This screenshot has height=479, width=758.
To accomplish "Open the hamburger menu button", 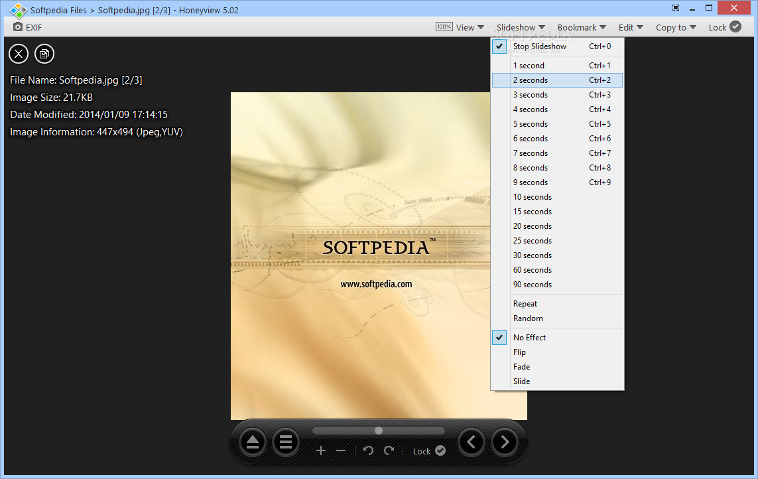I will [x=286, y=442].
